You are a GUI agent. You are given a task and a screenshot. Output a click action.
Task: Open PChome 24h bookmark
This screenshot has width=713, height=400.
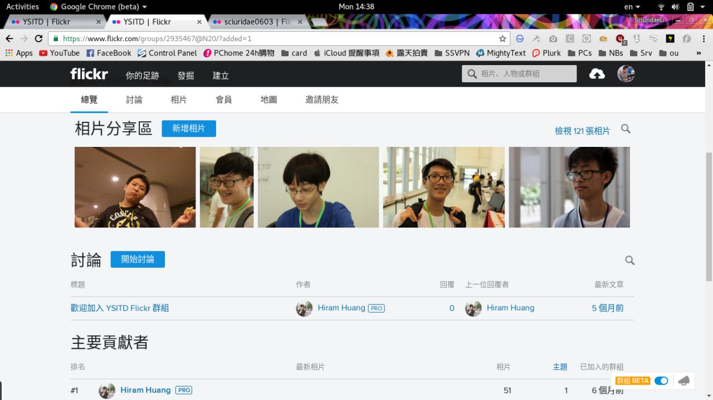(x=239, y=53)
